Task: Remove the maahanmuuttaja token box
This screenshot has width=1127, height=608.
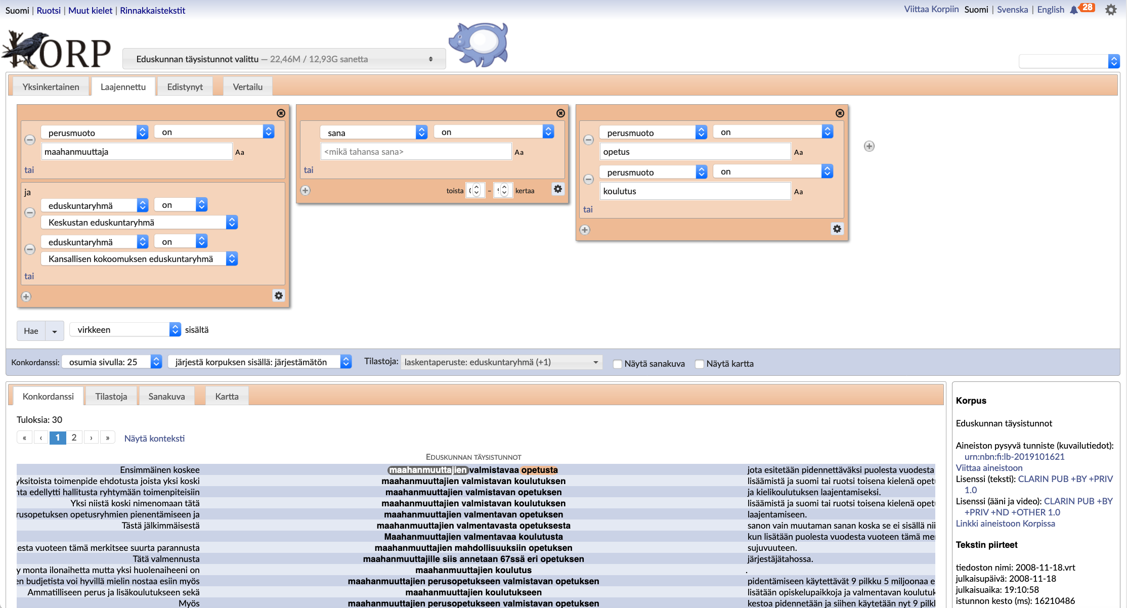Action: (281, 113)
